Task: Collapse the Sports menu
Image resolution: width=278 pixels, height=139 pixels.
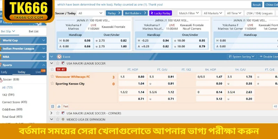Action: pyautogui.click(x=23, y=65)
